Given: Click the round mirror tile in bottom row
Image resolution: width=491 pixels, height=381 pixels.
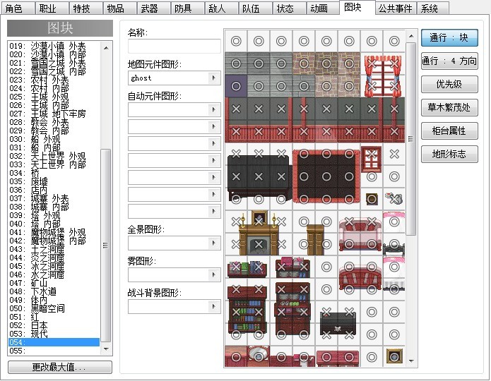Looking at the screenshot, I should pyautogui.click(x=259, y=357).
